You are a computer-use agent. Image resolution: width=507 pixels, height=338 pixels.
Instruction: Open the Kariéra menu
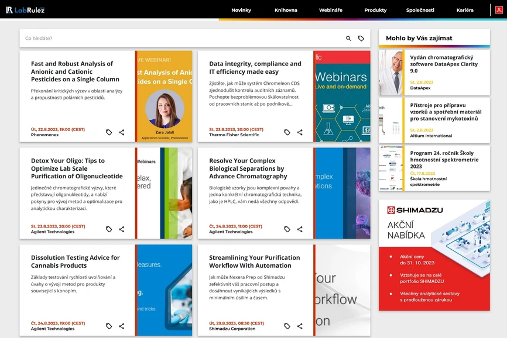click(x=465, y=10)
